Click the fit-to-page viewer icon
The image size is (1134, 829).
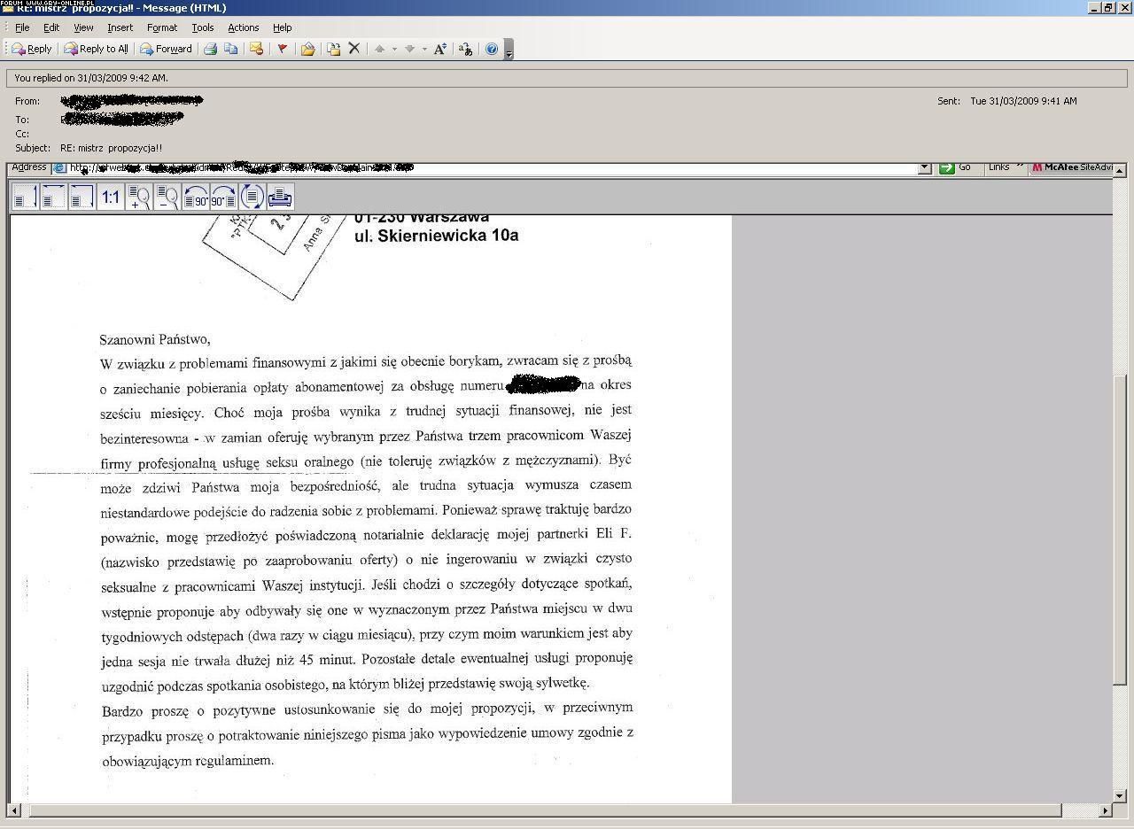82,197
